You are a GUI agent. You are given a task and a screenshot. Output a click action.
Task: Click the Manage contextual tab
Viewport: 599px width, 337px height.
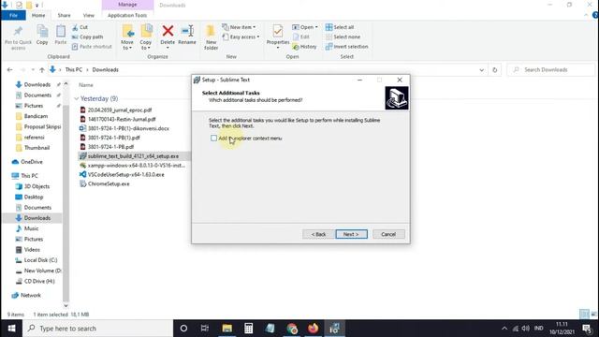(x=127, y=5)
